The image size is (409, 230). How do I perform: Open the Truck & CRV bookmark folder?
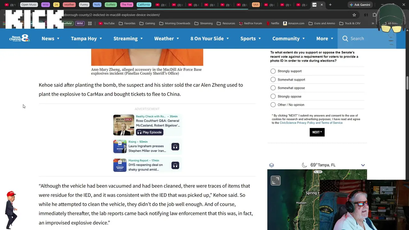tap(350, 23)
